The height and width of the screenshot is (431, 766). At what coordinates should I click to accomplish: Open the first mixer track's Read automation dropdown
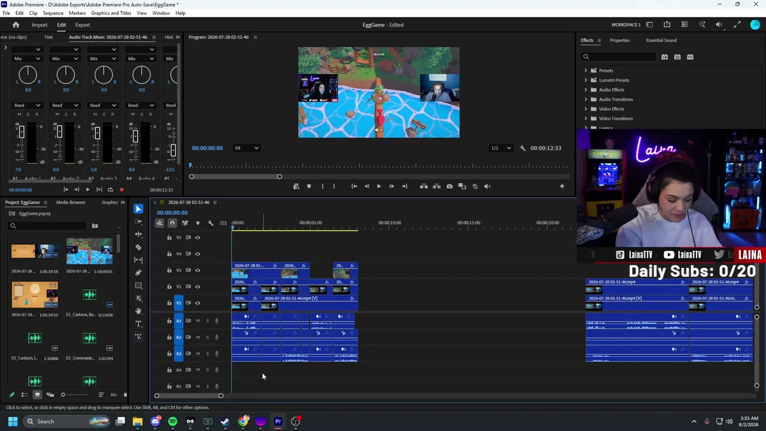point(27,105)
